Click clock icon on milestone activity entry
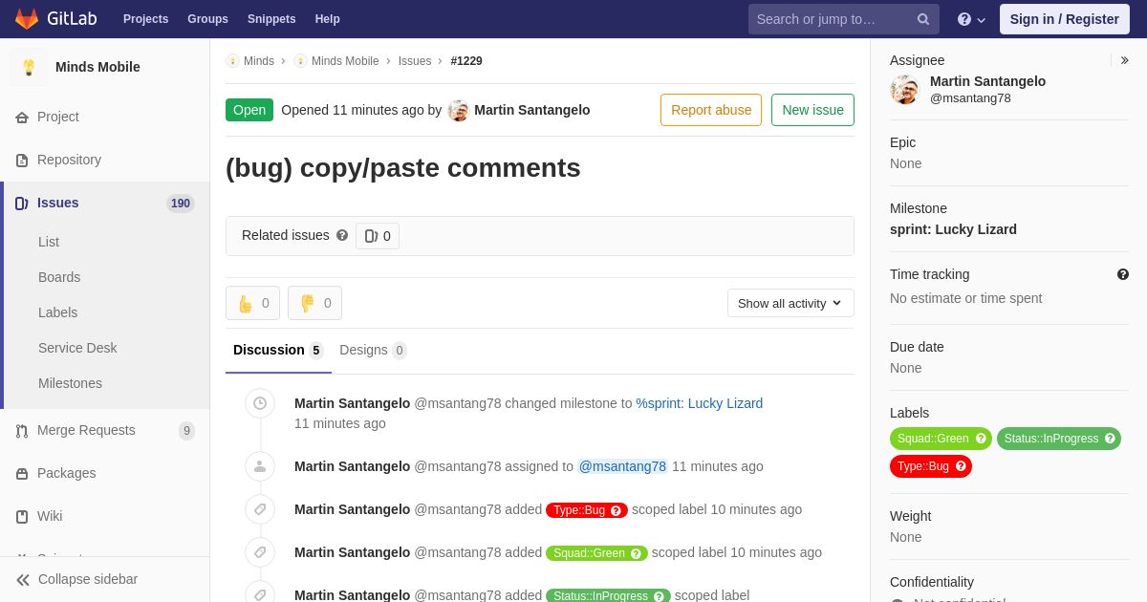 click(260, 403)
